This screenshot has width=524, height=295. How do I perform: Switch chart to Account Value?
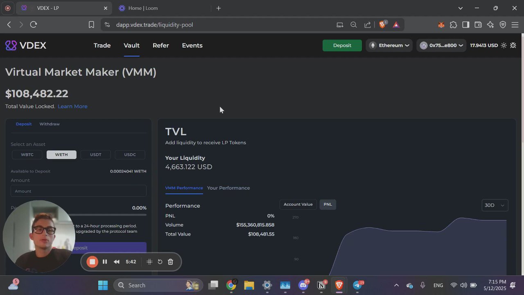tap(298, 204)
